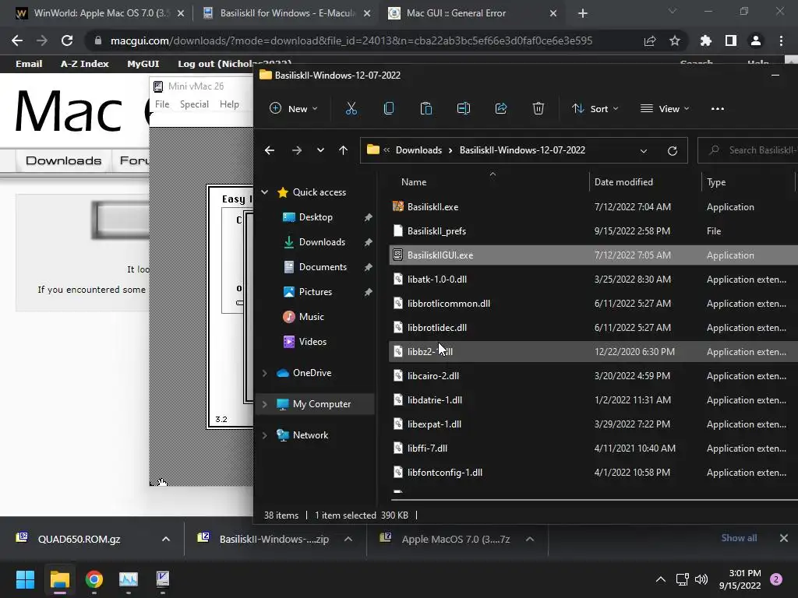The width and height of the screenshot is (798, 598).
Task: Open Chrome three-dot menu
Action: (x=781, y=40)
